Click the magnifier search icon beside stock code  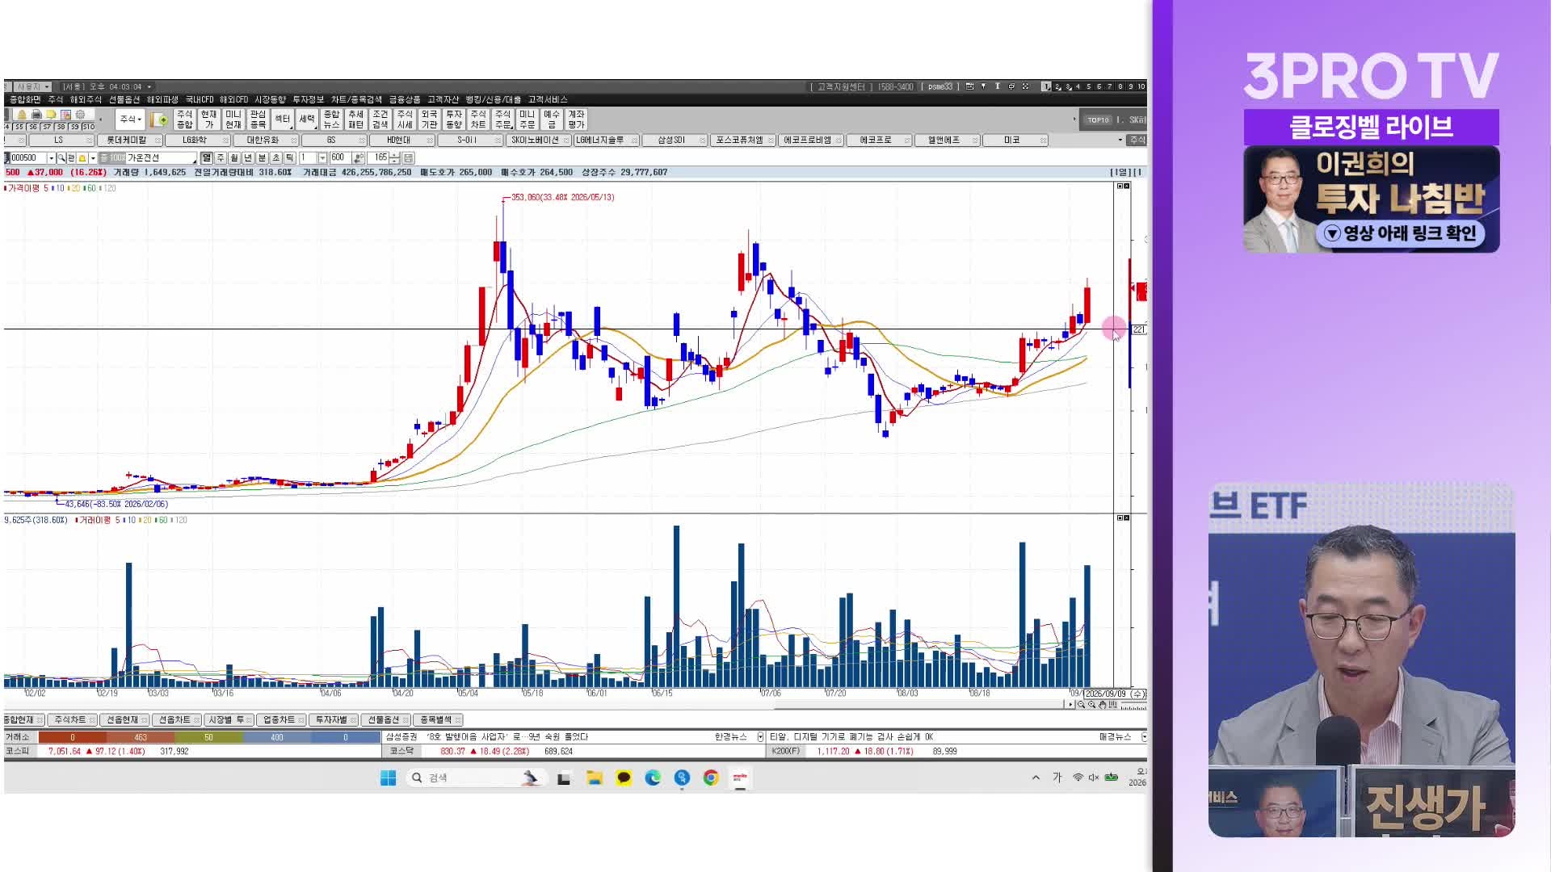click(61, 157)
